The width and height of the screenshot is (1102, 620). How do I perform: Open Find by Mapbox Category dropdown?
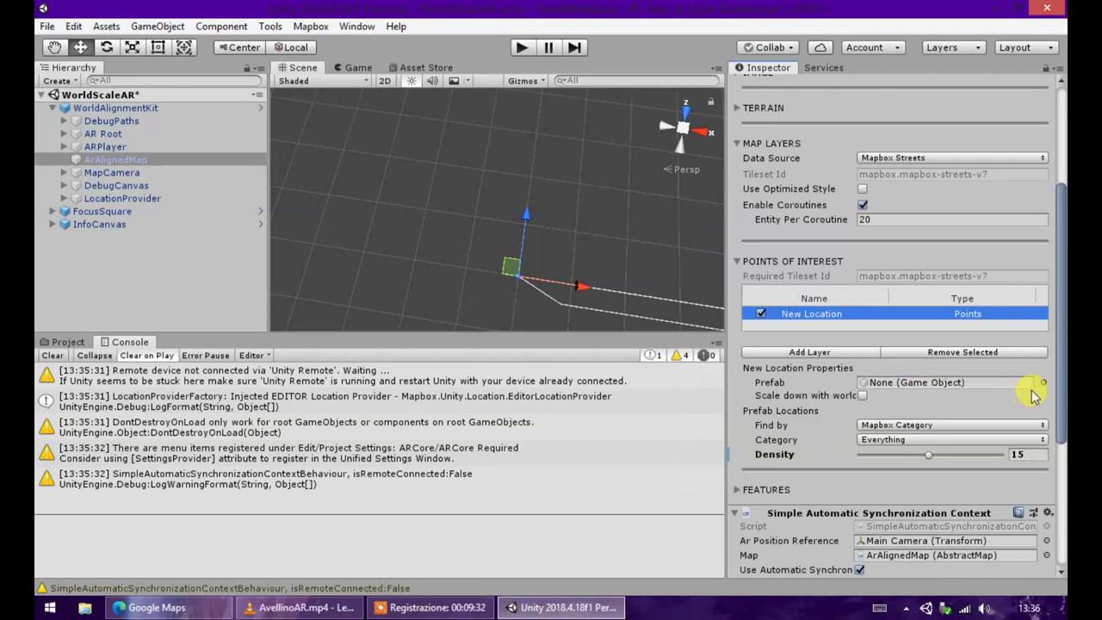952,425
